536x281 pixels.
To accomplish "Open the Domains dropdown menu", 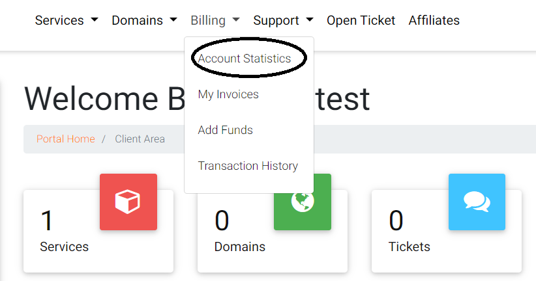I will 144,20.
